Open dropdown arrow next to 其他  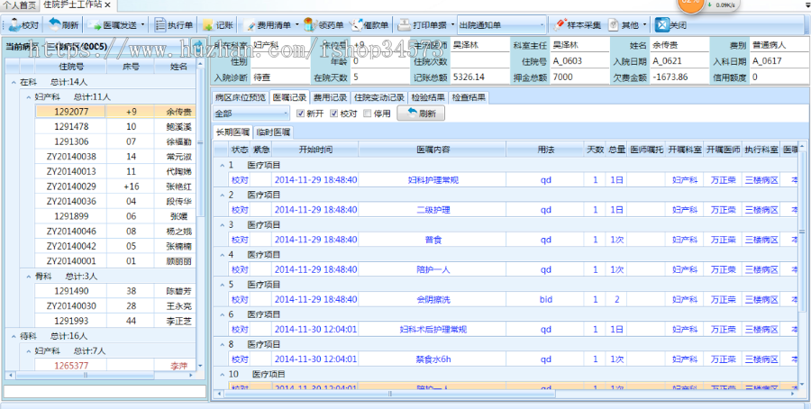[644, 25]
